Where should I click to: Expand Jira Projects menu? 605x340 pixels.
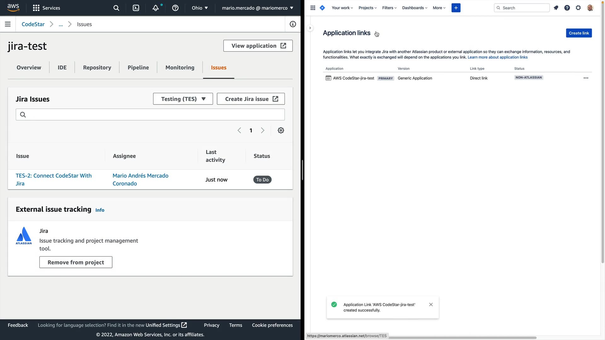367,8
